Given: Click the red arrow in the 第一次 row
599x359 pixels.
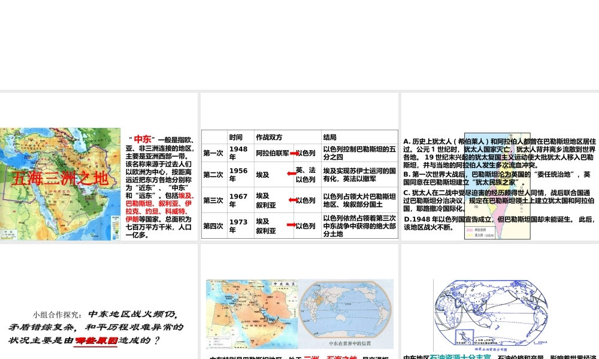Looking at the screenshot, I should point(294,153).
